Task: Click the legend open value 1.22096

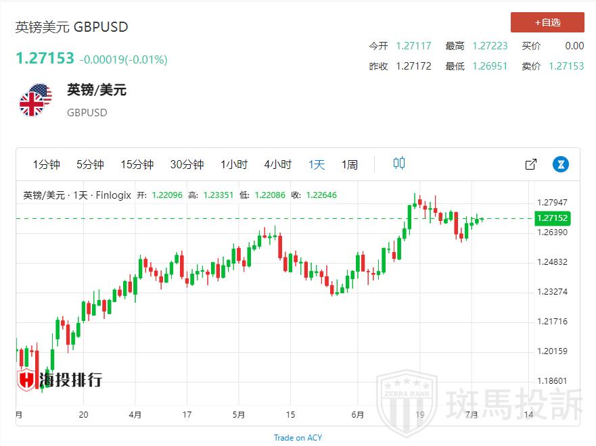Action: pyautogui.click(x=167, y=195)
